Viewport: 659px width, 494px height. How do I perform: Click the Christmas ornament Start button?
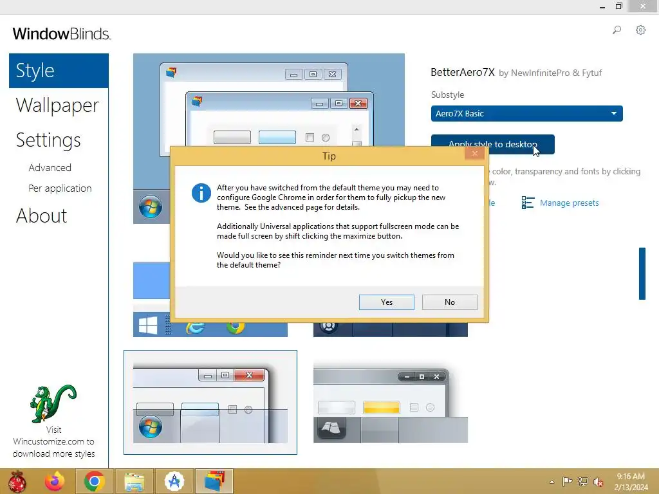17,481
